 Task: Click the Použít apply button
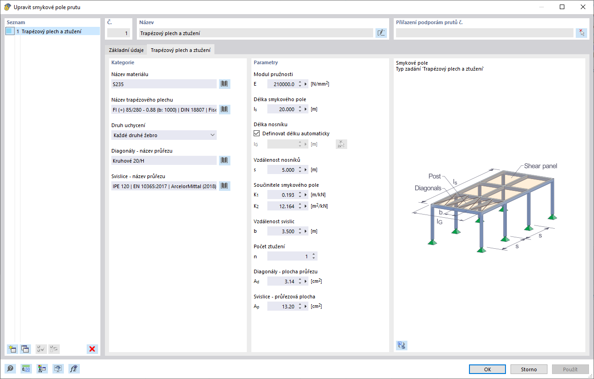[x=570, y=369]
